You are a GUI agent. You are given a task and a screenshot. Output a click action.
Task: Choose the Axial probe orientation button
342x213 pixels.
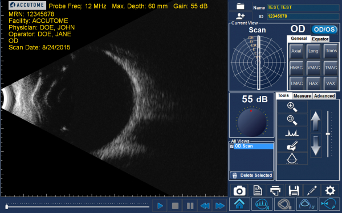296,51
